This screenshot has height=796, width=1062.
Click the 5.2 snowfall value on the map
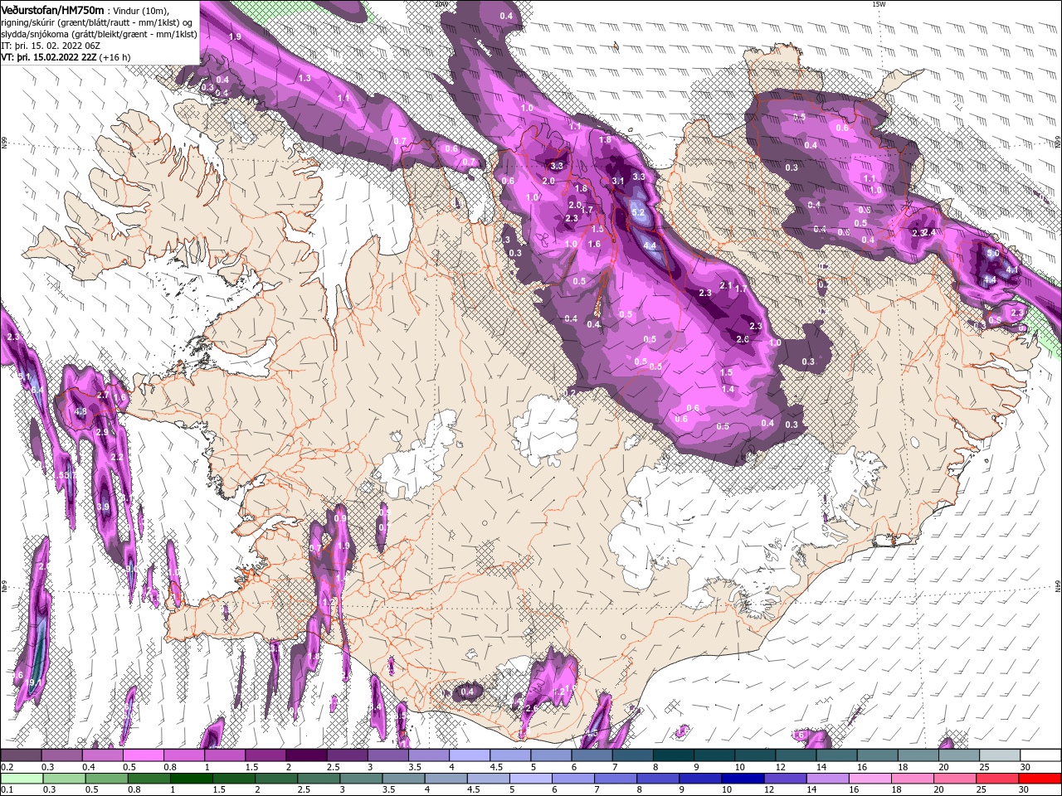638,213
